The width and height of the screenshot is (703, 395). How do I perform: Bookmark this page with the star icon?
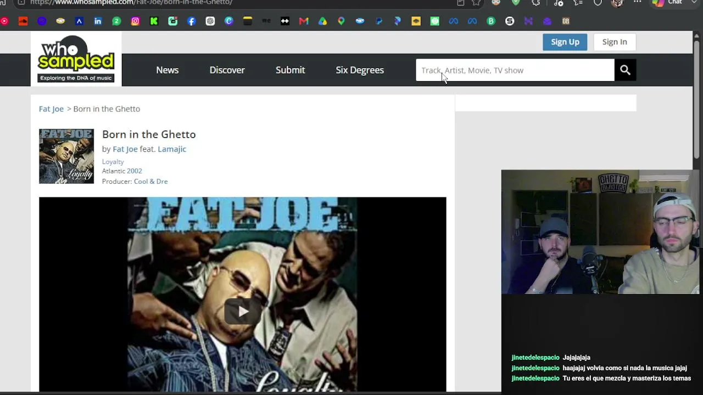coord(476,2)
